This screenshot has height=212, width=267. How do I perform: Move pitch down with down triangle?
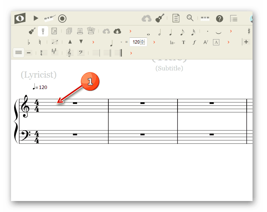pyautogui.click(x=81, y=42)
